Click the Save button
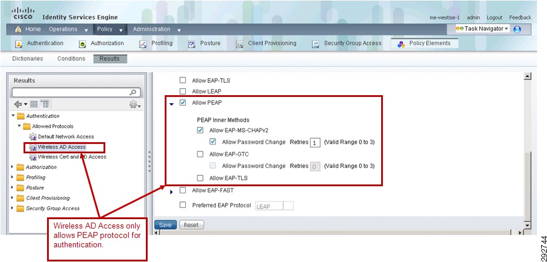Viewport: 547px width, 262px height. (165, 225)
